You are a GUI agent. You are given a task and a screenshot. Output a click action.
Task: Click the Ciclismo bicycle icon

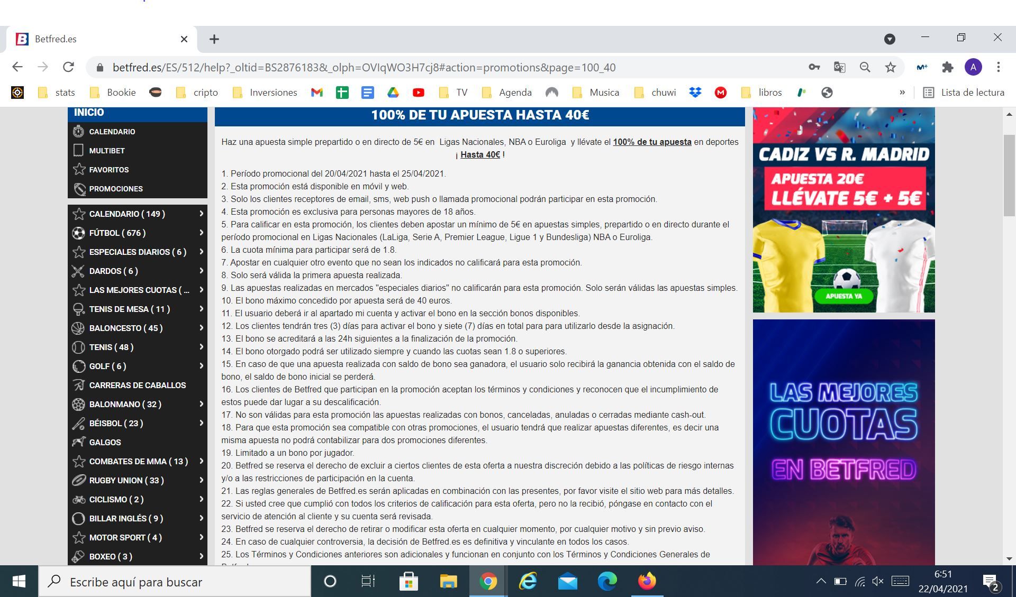(78, 499)
